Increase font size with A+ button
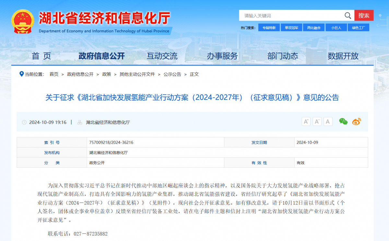The image size is (389, 241). [306, 121]
